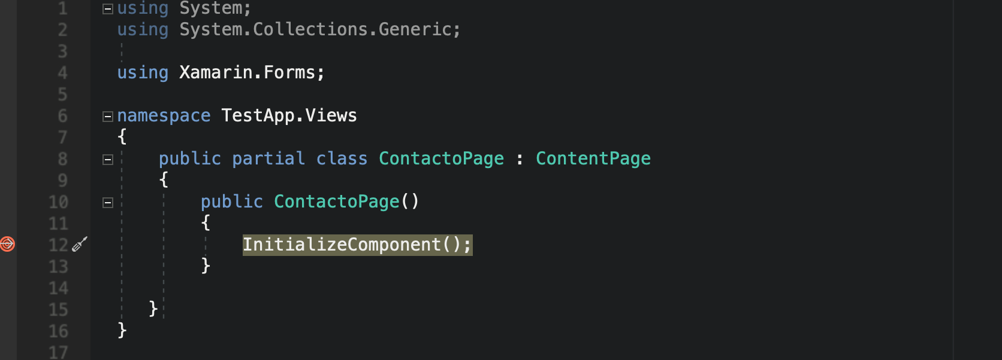Collapse the ContactoPage class block

tap(108, 159)
